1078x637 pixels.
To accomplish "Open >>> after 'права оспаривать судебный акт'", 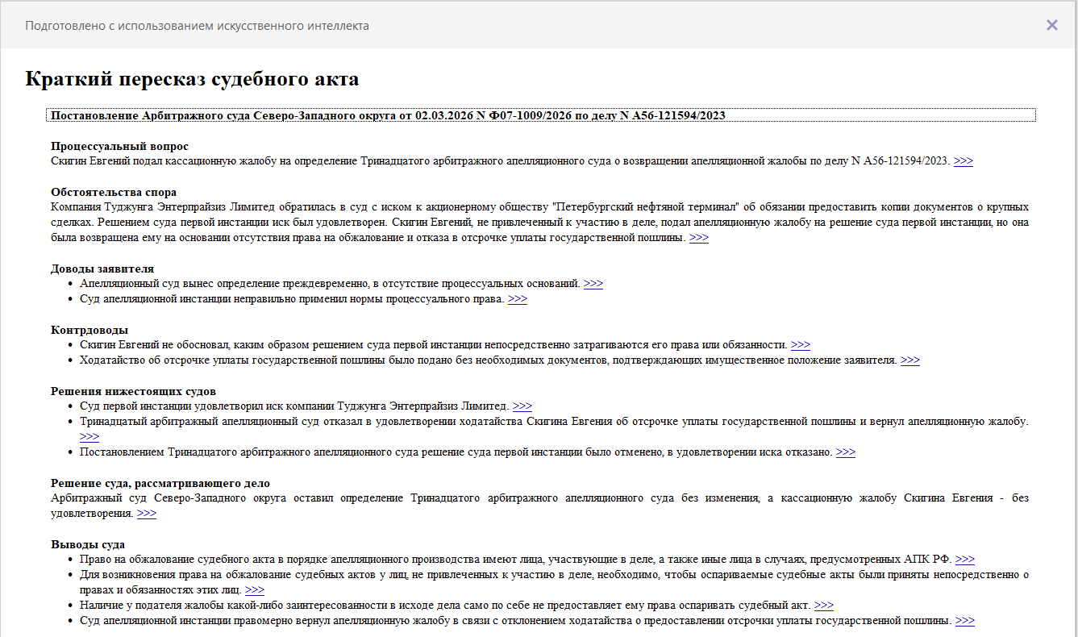I will tap(823, 606).
